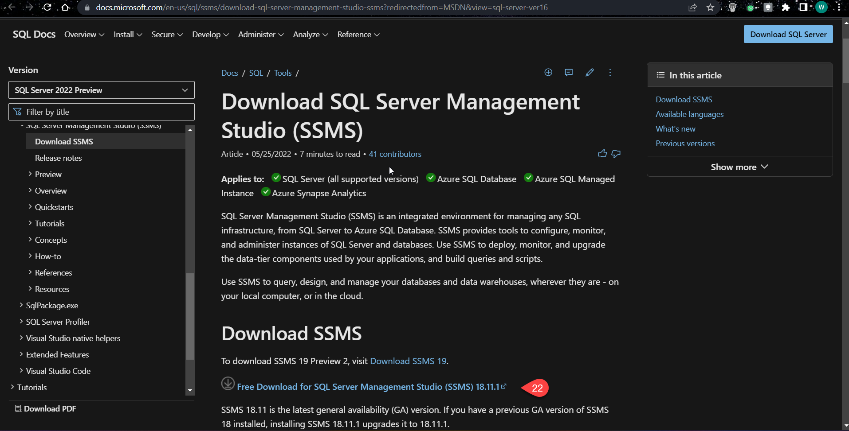Open the profile avatar W
The width and height of the screenshot is (849, 431).
[x=821, y=8]
